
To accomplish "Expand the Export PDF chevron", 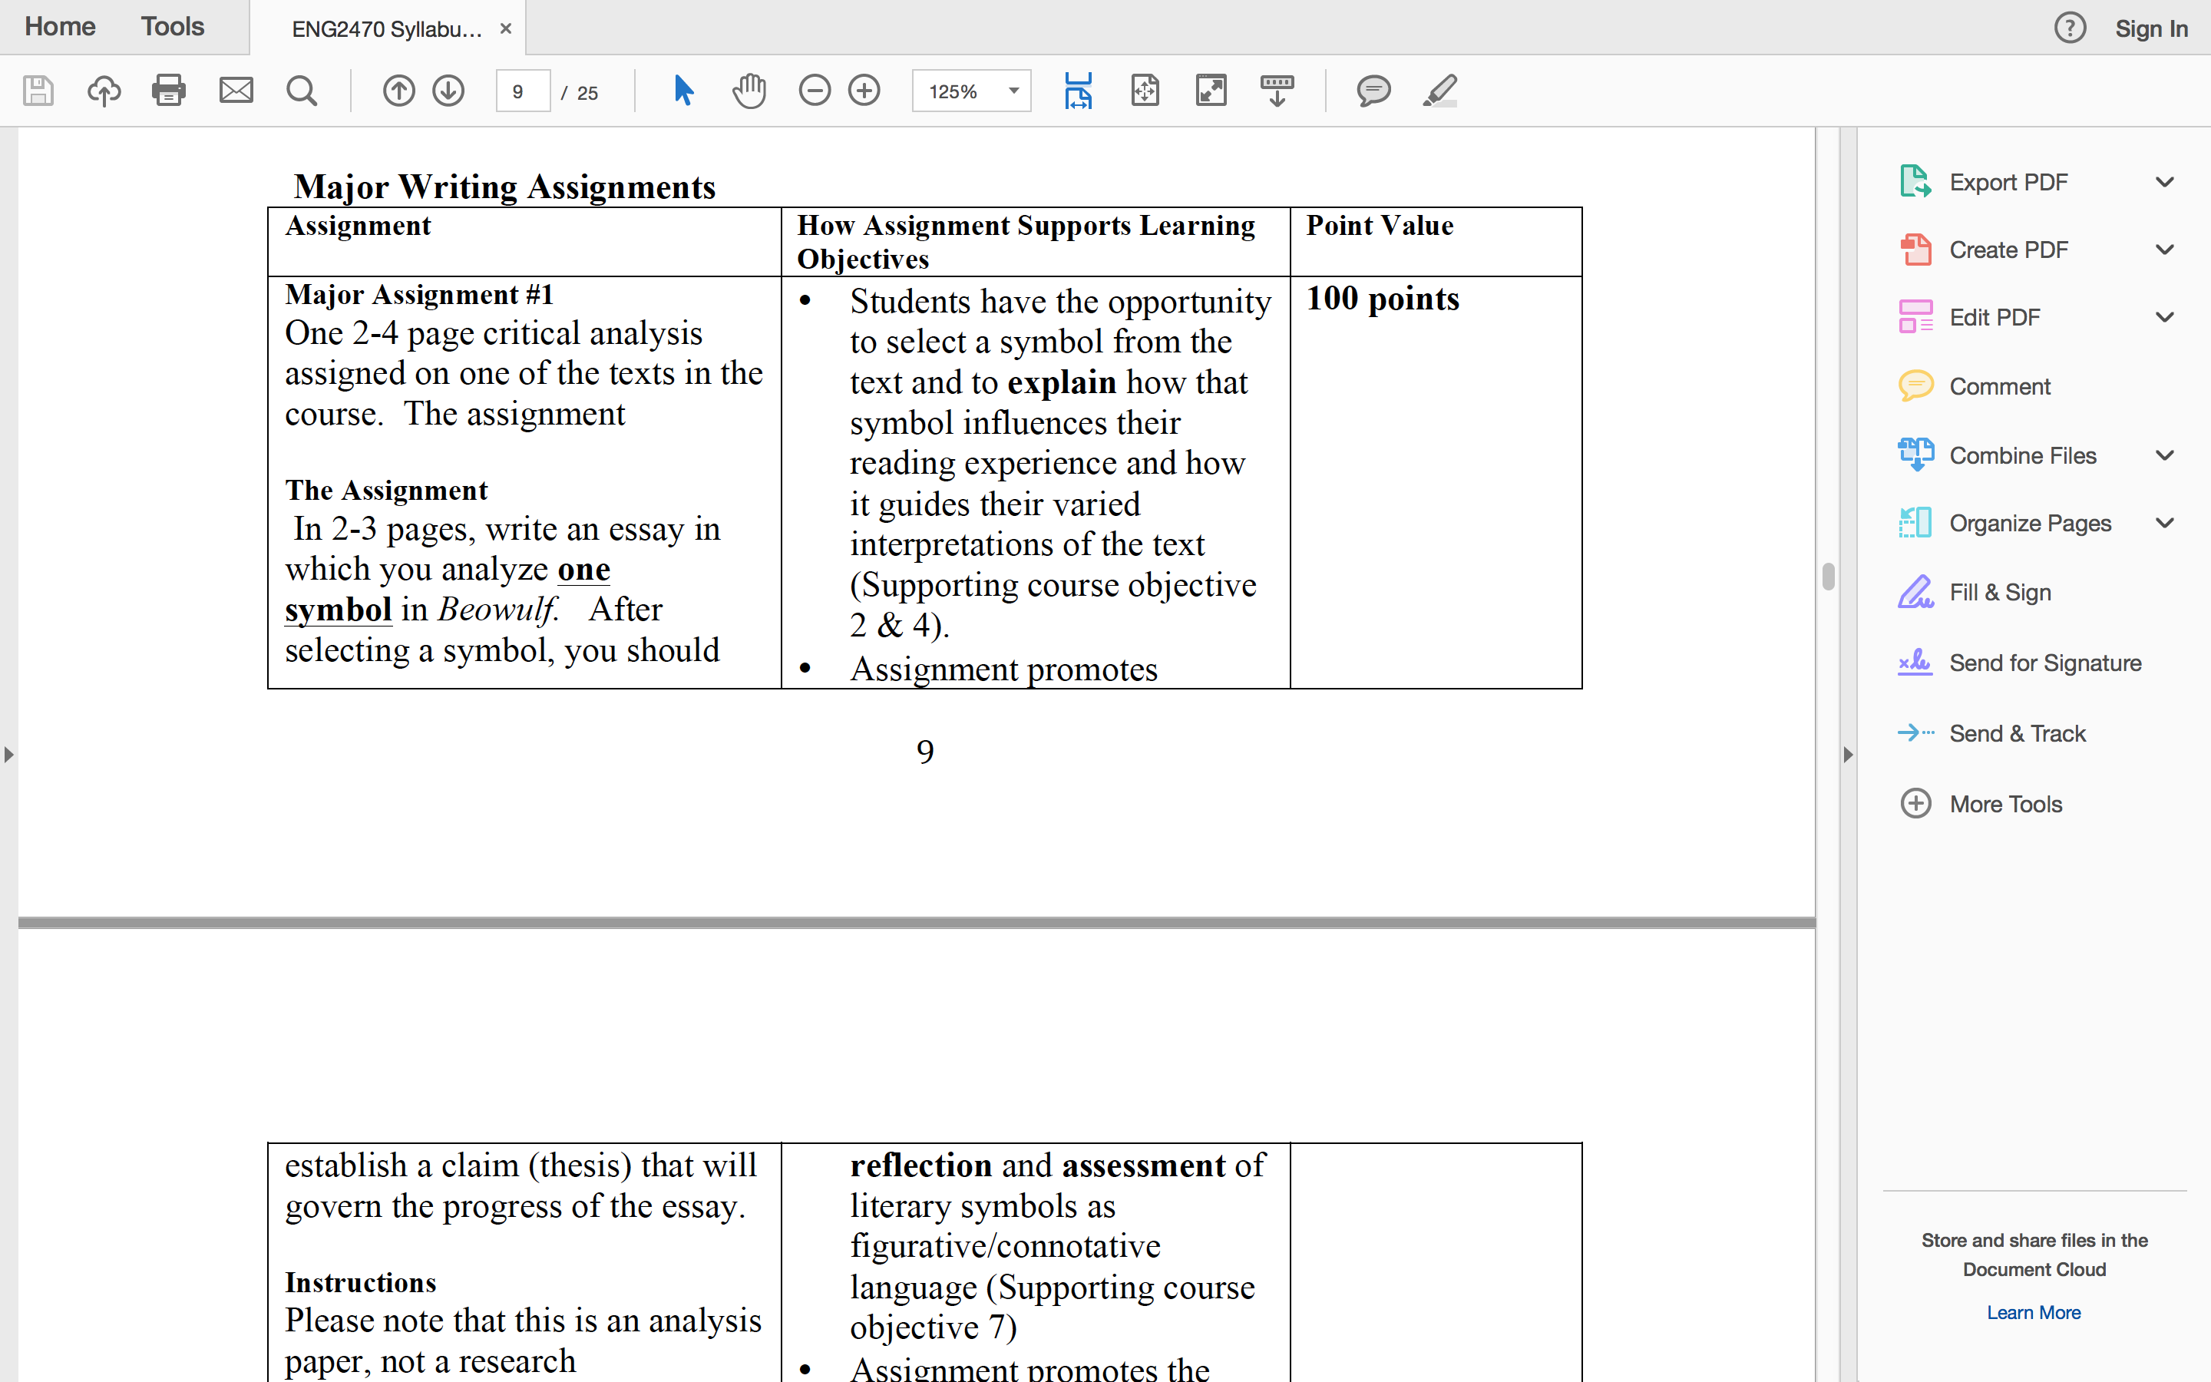I will 2164,182.
